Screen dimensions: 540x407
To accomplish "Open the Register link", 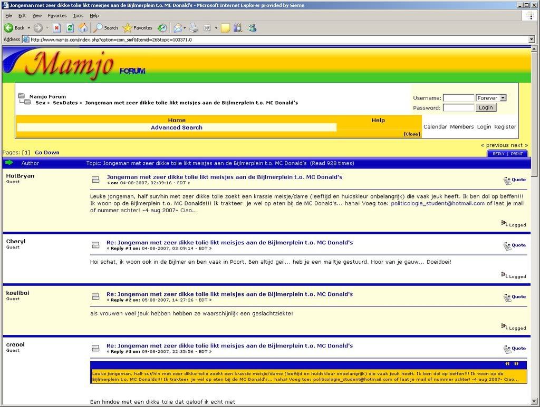I will point(505,126).
